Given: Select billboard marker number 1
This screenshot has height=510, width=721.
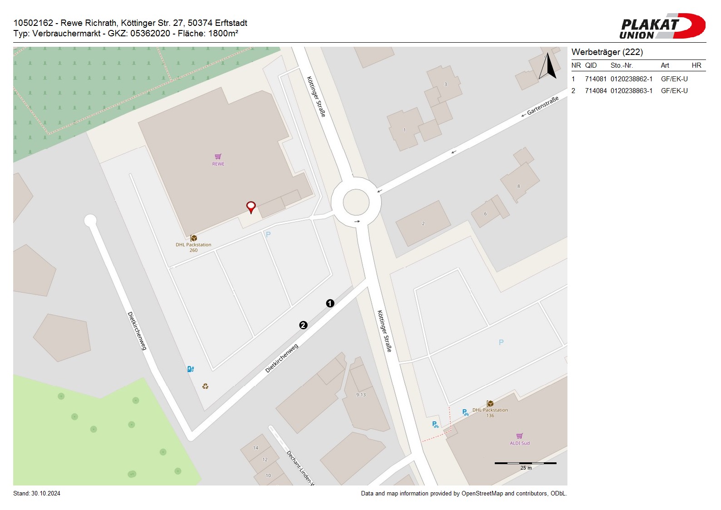Looking at the screenshot, I should tap(330, 303).
